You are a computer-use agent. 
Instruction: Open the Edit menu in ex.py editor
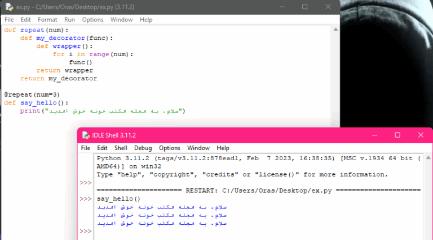click(26, 20)
